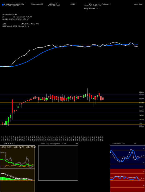The width and height of the screenshot is (145, 192).
Task: Click the "Stochastics & RSI" panel heading
Action: (x=124, y=144)
